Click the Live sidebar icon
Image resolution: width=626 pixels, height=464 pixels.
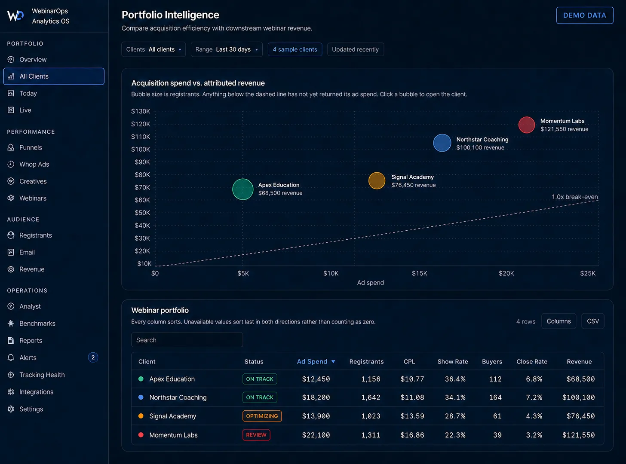11,110
